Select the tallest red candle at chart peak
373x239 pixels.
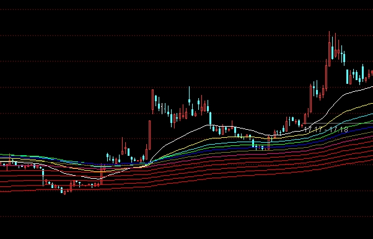[x=329, y=49]
